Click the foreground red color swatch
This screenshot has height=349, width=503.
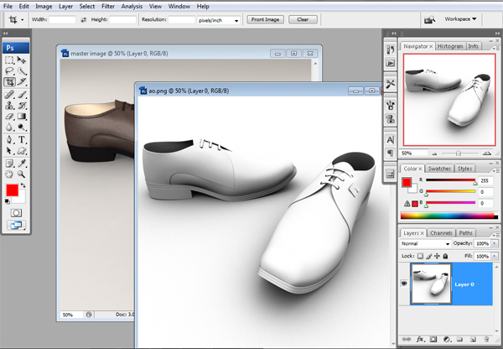pos(13,190)
